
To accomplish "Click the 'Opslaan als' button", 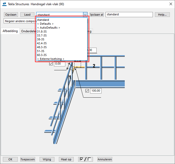I will pyautogui.click(x=97, y=15).
